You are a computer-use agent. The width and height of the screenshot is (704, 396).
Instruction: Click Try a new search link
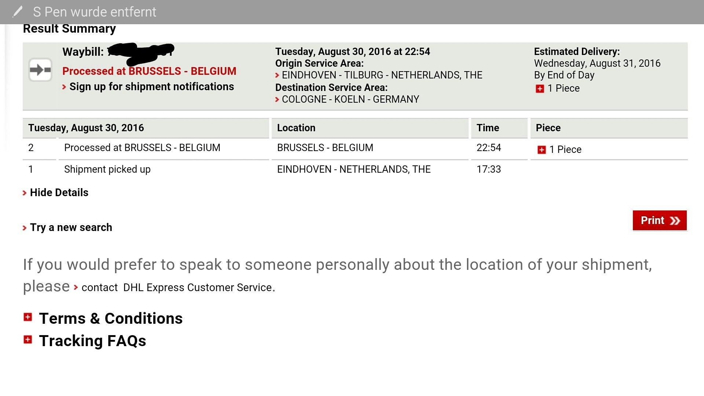click(71, 227)
